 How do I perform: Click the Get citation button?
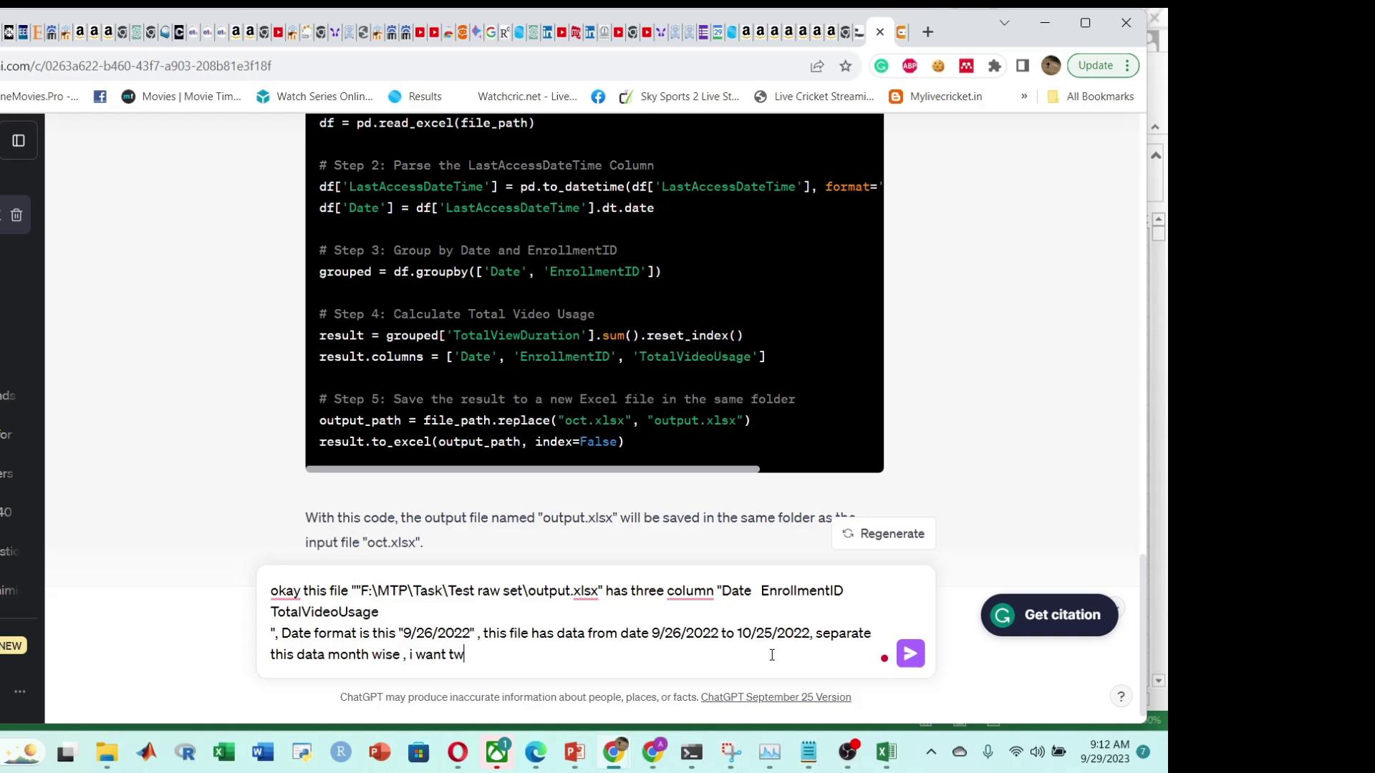[1049, 614]
